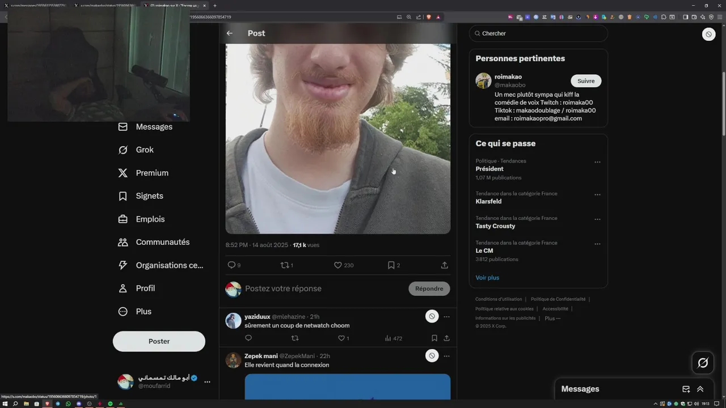Open WhatsApp from taskbar

[x=68, y=403]
